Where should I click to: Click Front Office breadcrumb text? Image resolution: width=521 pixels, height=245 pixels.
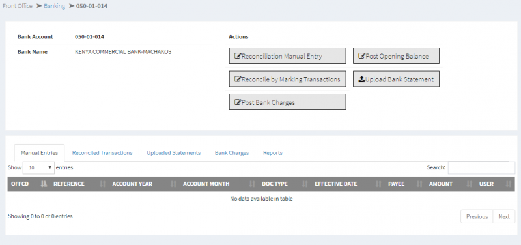(x=18, y=6)
